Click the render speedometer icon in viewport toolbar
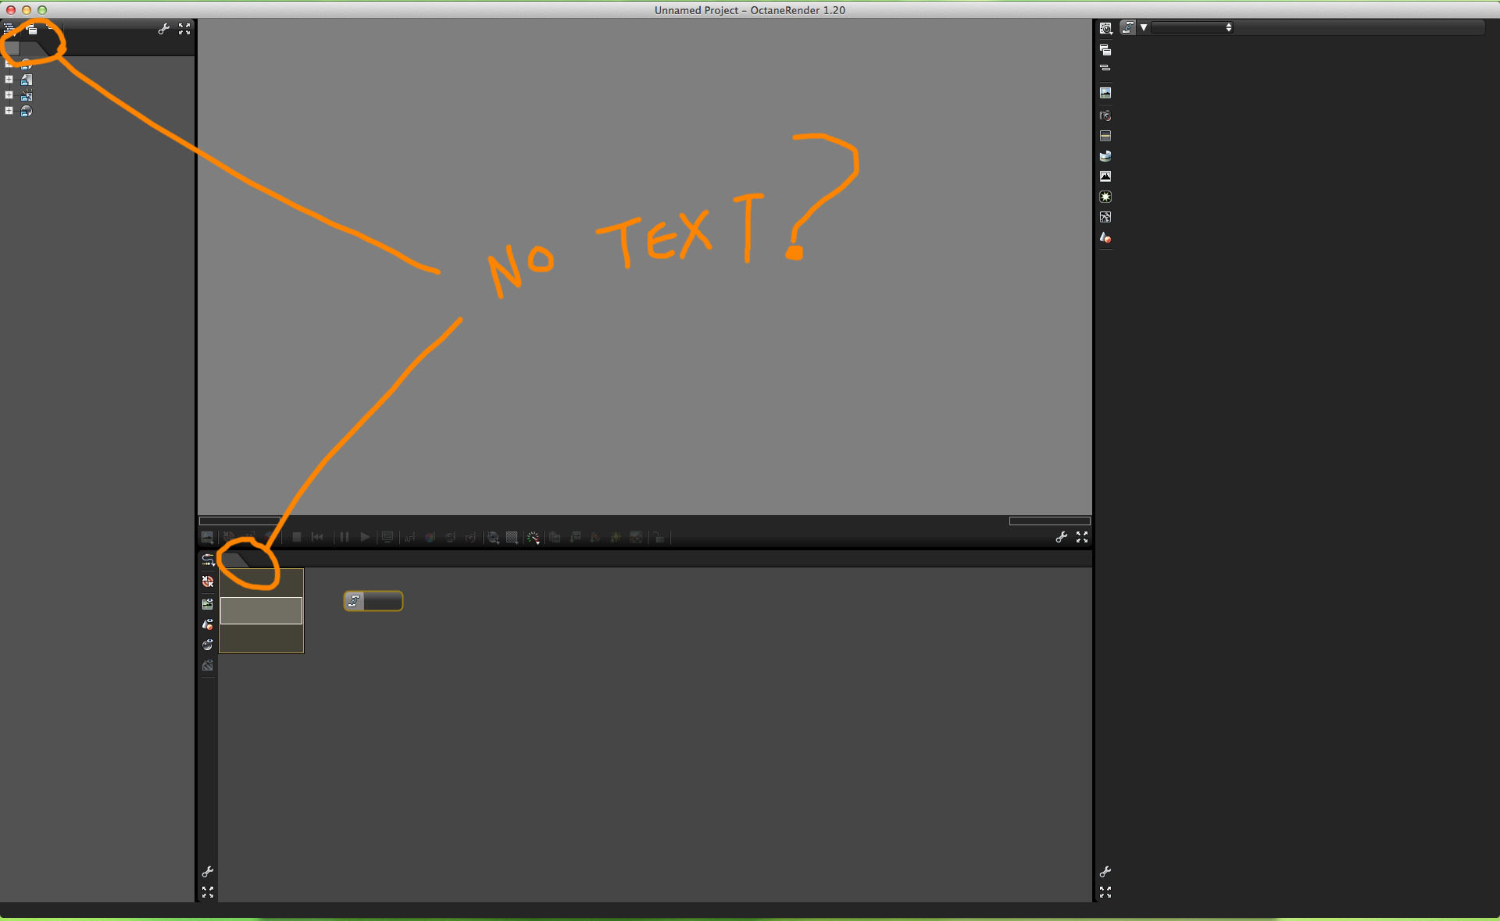Viewport: 1500px width, 921px height. 533,537
